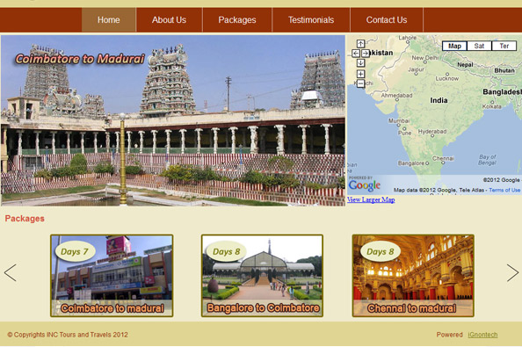This screenshot has width=522, height=347.
Task: Show next packages with right carousel arrow
Action: pyautogui.click(x=512, y=273)
